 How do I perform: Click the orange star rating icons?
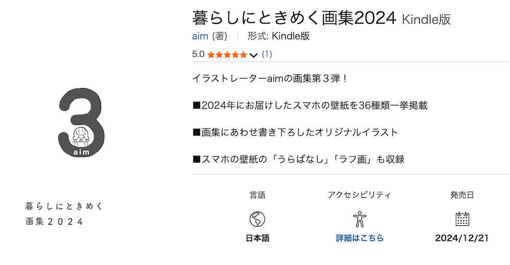(227, 55)
